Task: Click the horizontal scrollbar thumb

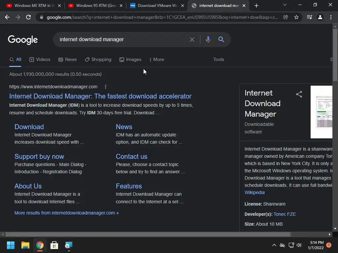Action: click(x=148, y=234)
